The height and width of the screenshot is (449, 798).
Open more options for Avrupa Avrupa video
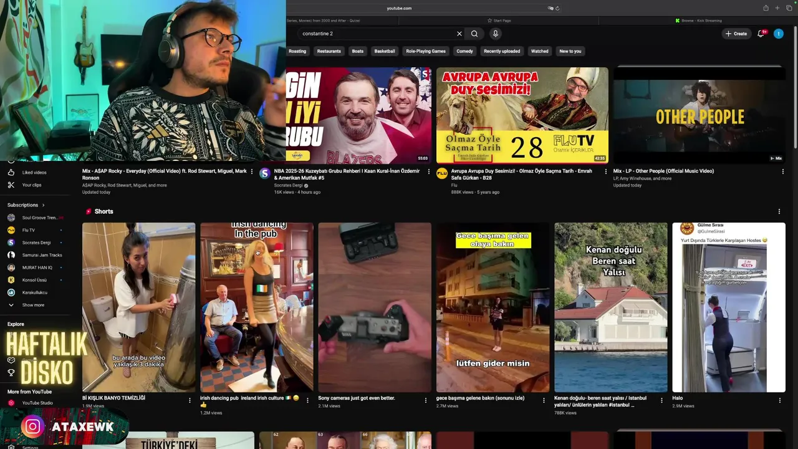tap(606, 171)
